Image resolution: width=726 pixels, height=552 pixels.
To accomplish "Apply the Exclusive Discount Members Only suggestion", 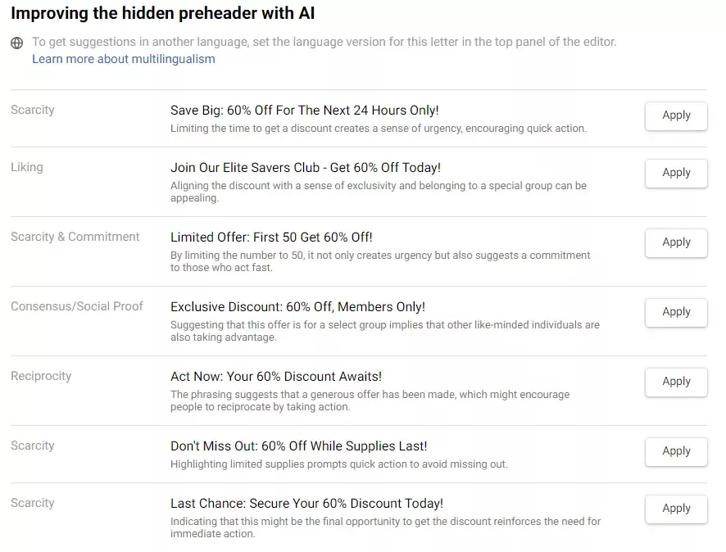I will coord(676,312).
